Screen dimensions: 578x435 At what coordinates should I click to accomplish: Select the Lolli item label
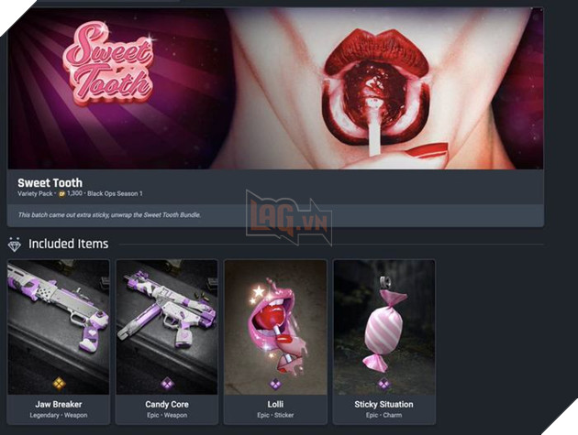coord(275,404)
